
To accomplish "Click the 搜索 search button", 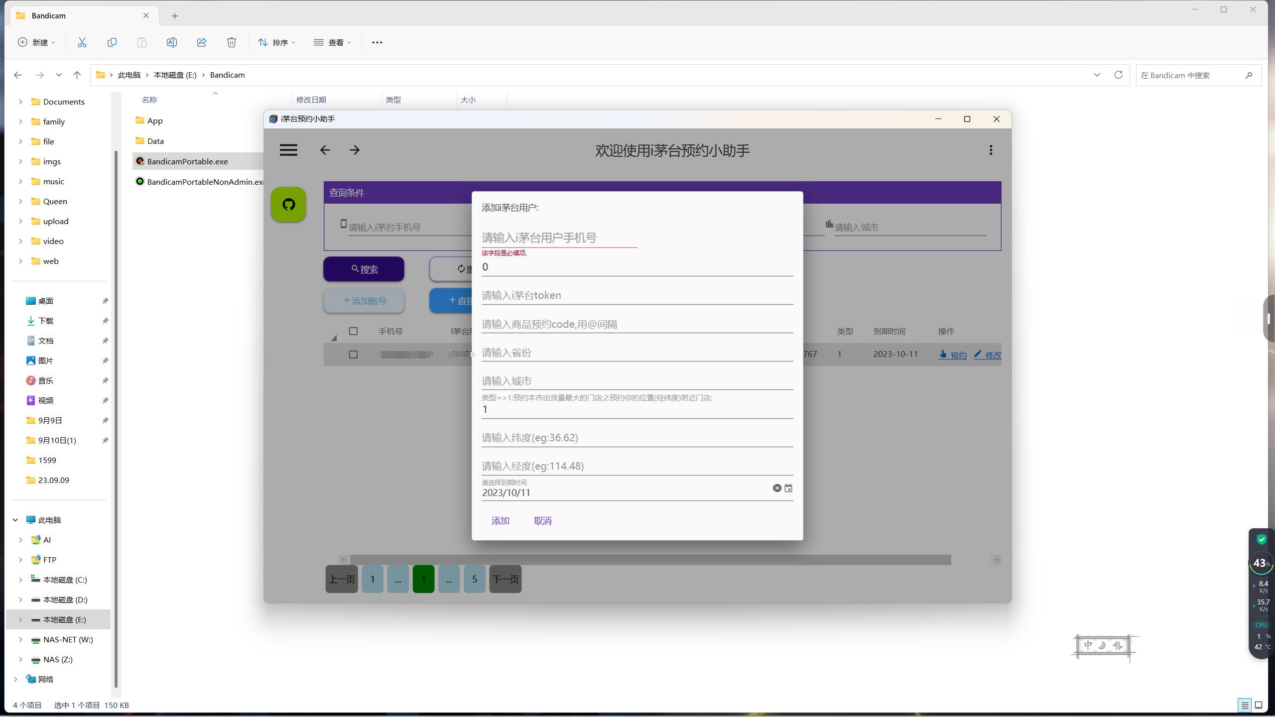I will 364,269.
